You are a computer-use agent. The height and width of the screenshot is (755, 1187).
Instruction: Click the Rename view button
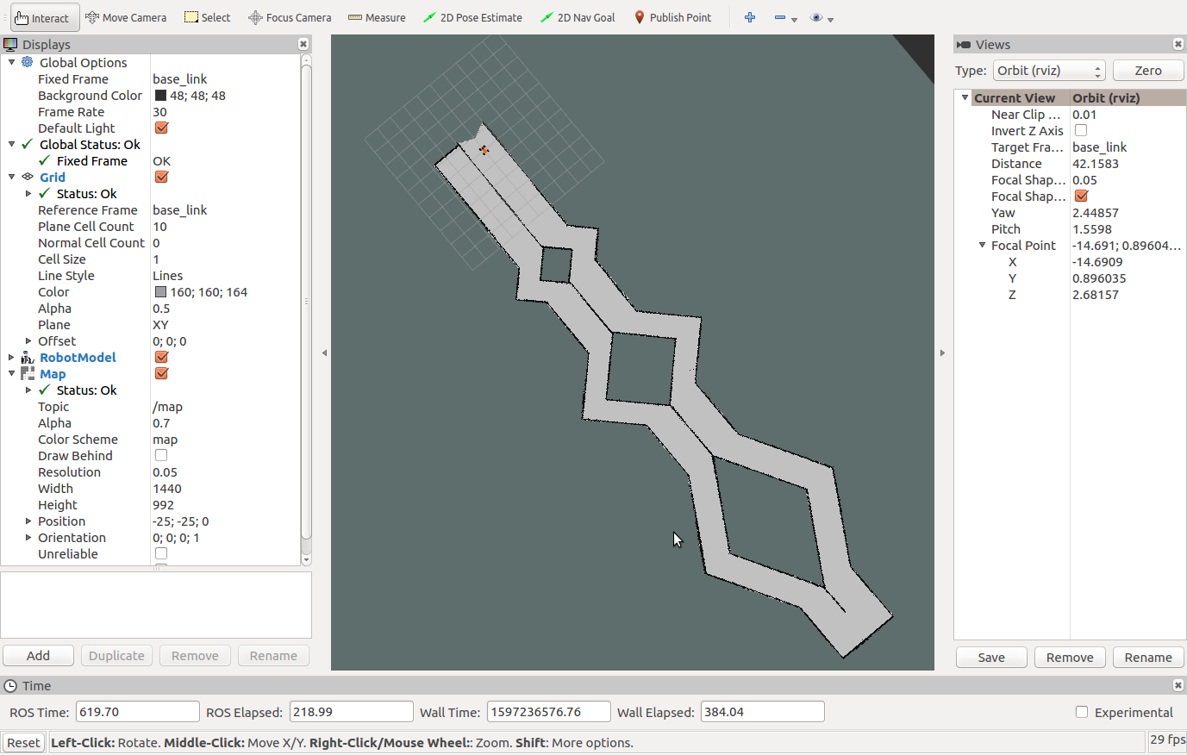[1148, 658]
